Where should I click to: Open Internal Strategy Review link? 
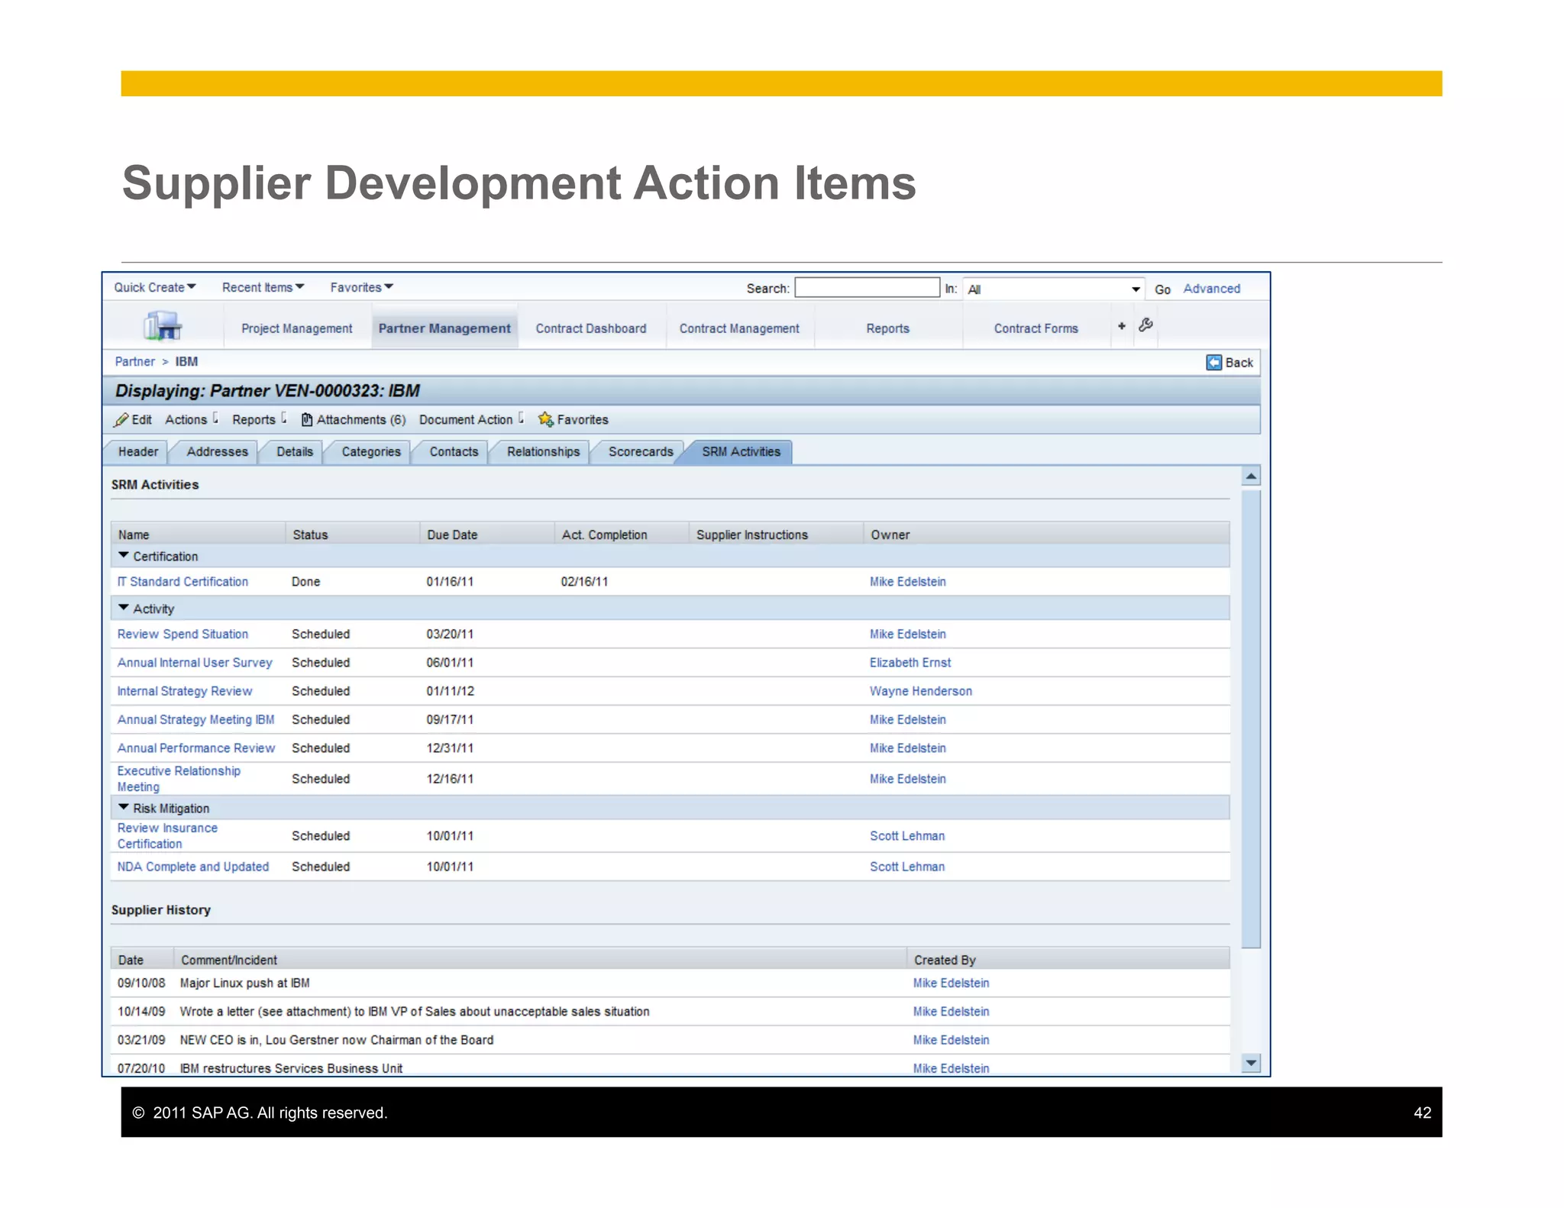click(x=184, y=691)
